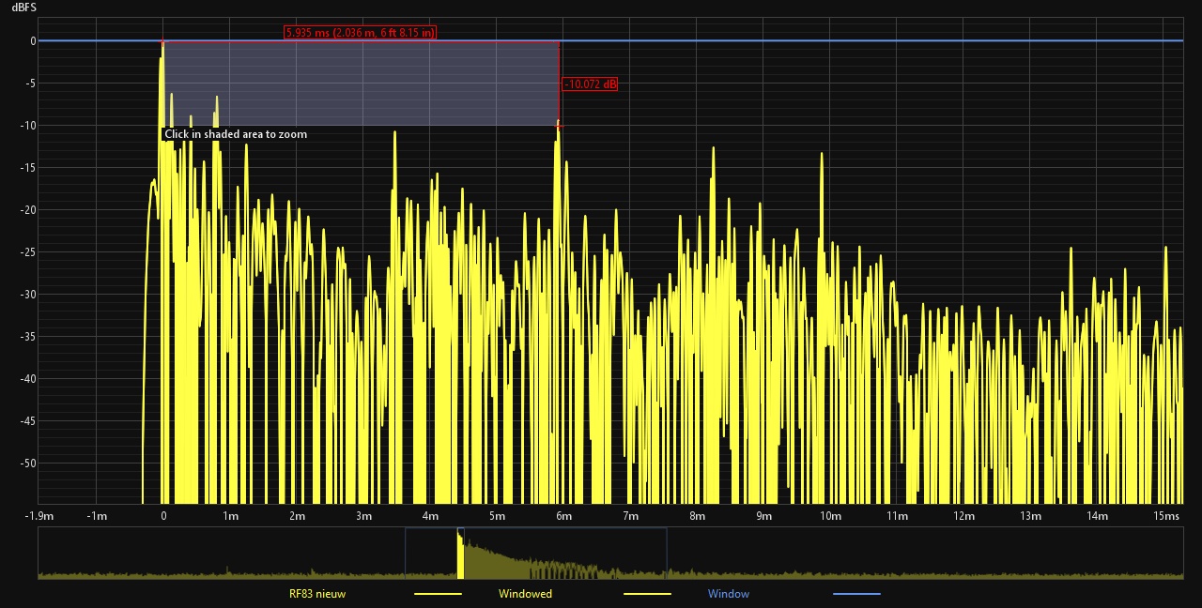Image resolution: width=1202 pixels, height=608 pixels.
Task: Click the blue line swatch beside Window
Action: 856,594
